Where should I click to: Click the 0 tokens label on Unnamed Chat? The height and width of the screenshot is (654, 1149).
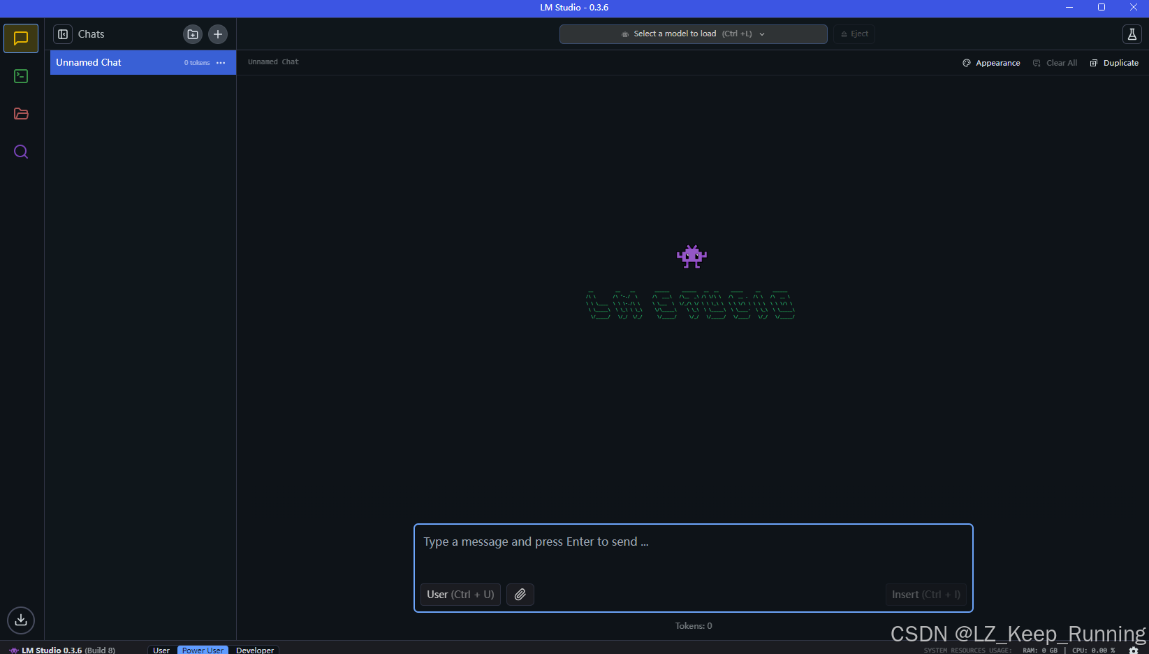click(197, 63)
